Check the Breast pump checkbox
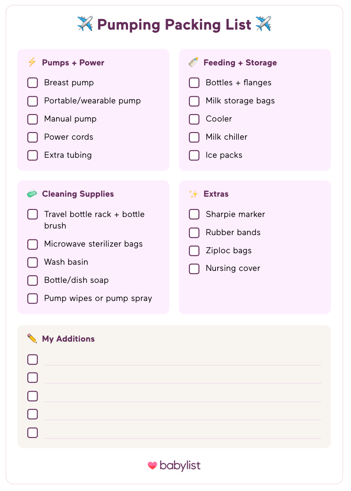 (x=33, y=83)
